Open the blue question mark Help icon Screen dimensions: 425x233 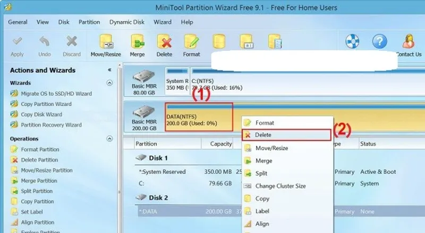click(x=379, y=41)
